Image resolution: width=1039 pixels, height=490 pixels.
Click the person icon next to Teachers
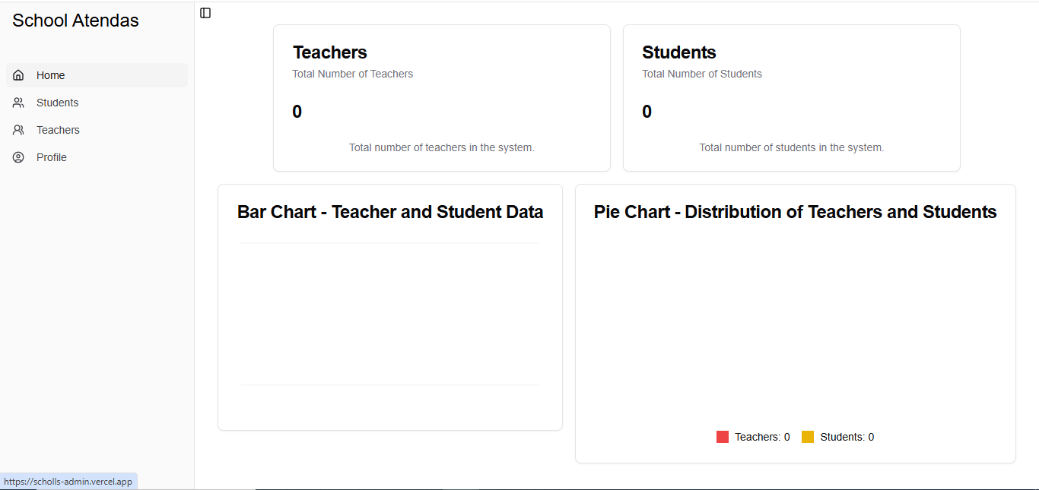pos(17,129)
